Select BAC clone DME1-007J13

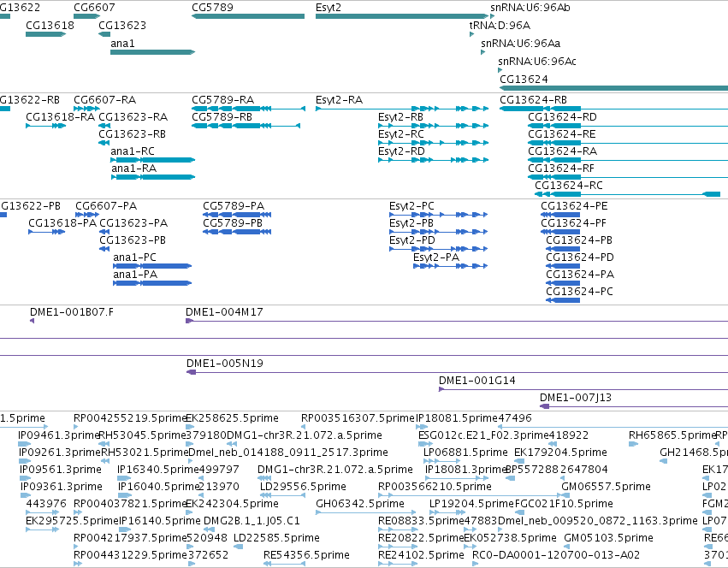[x=576, y=398]
